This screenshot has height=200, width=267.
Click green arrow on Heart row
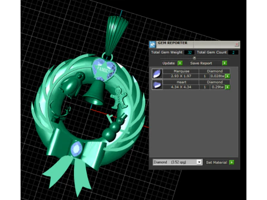tap(228, 87)
